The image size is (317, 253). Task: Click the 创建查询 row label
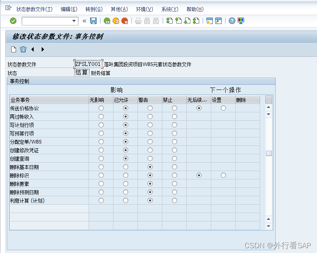click(x=19, y=159)
